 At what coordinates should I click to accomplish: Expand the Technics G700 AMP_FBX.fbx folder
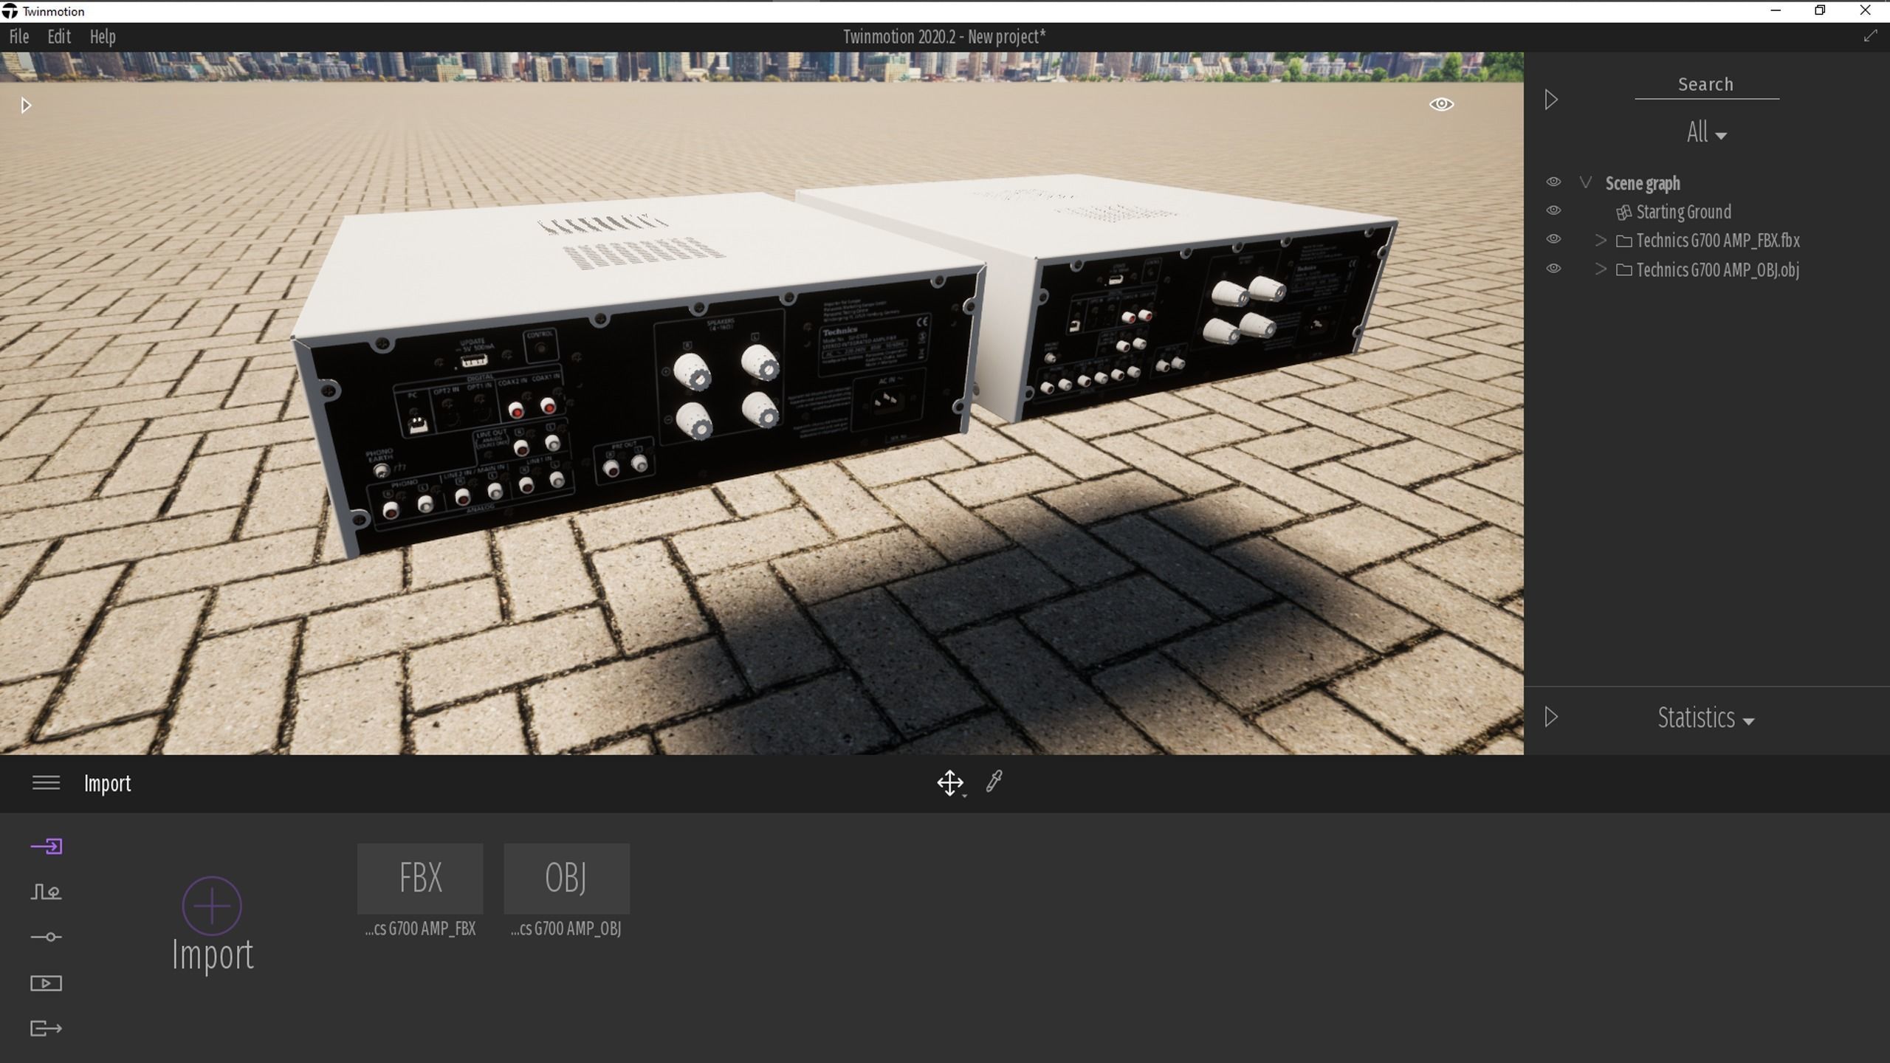[x=1601, y=241]
